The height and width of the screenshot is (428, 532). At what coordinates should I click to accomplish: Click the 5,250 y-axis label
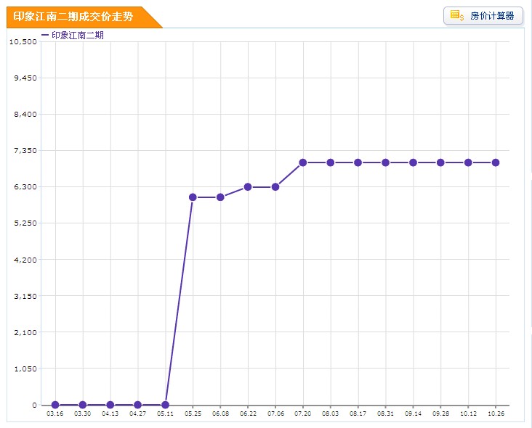click(25, 223)
